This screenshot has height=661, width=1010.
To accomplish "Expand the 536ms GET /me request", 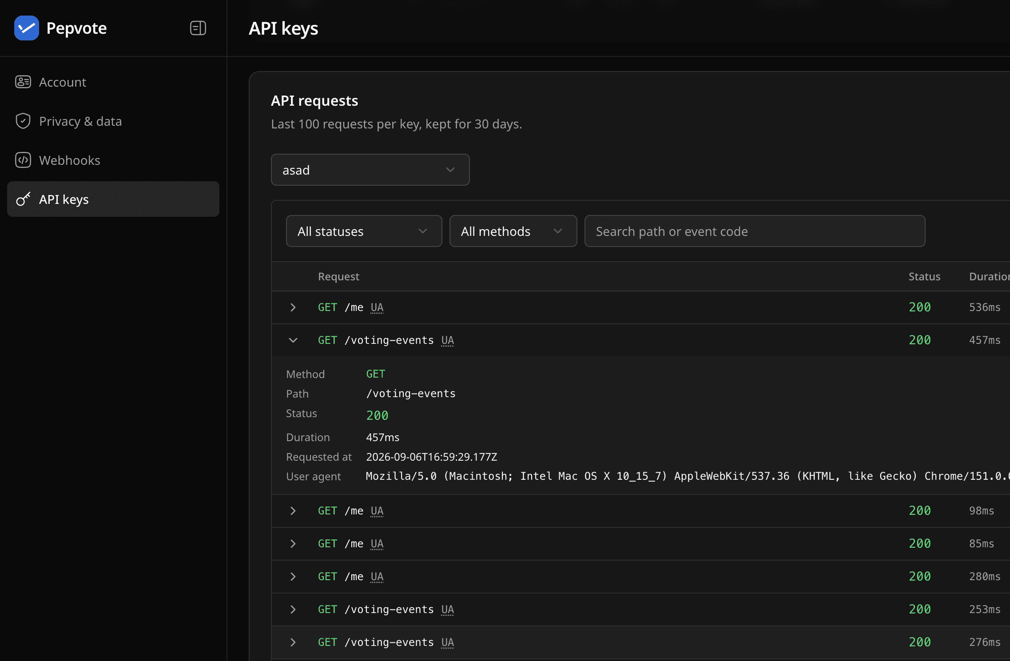I will click(293, 307).
